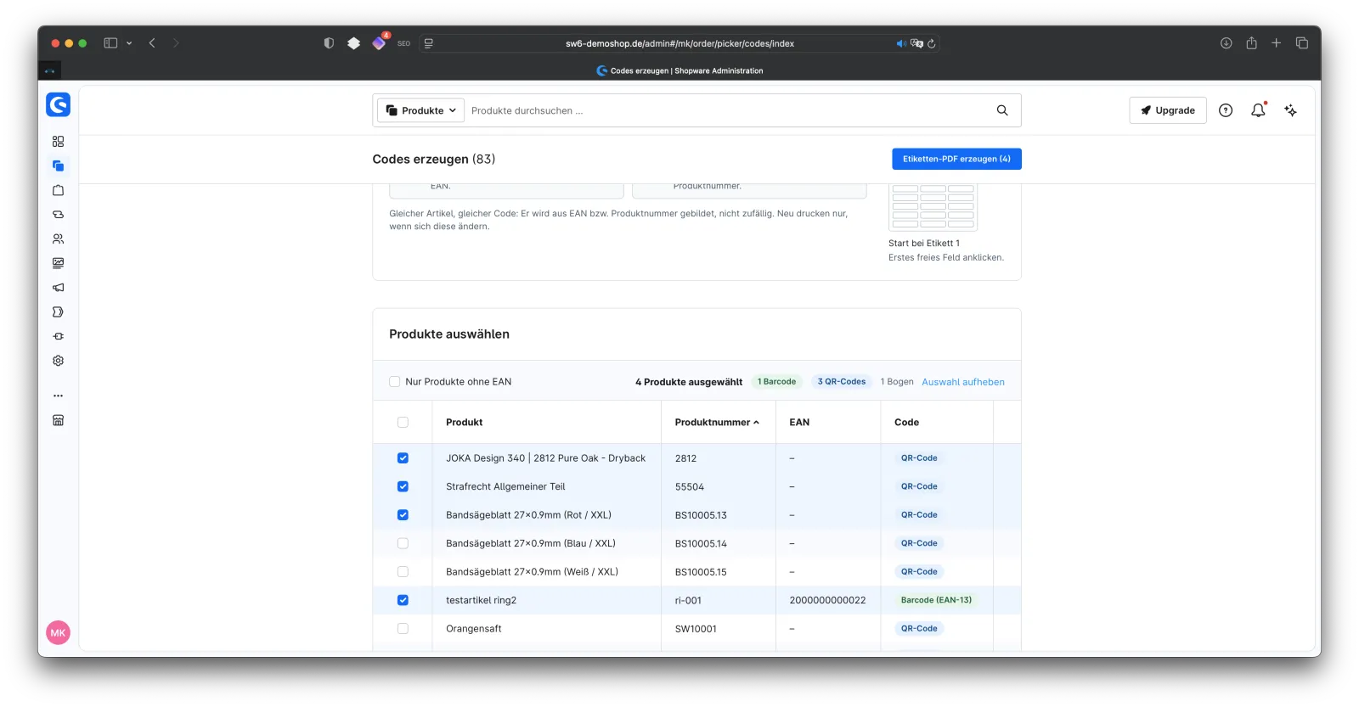Enable Nur Produkte ohne EAN checkbox

pyautogui.click(x=394, y=382)
